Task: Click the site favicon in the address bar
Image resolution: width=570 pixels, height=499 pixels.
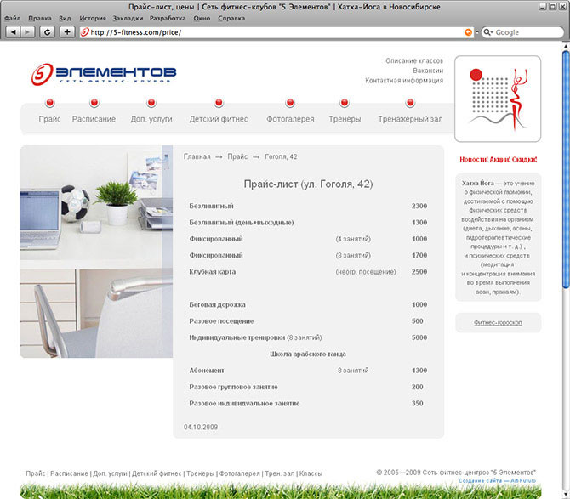Action: tap(85, 32)
